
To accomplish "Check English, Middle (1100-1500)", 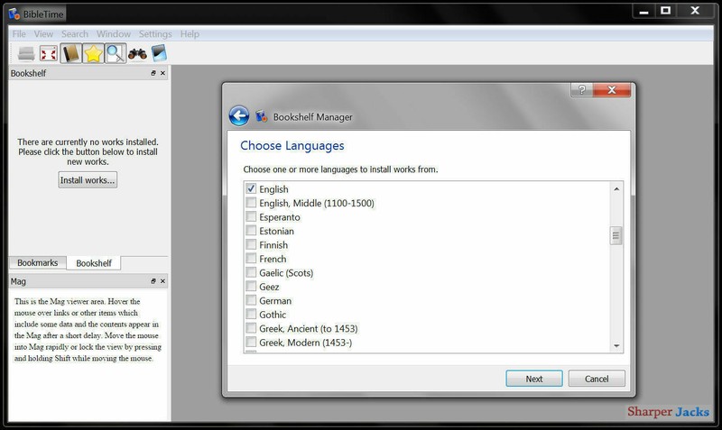I will point(251,202).
